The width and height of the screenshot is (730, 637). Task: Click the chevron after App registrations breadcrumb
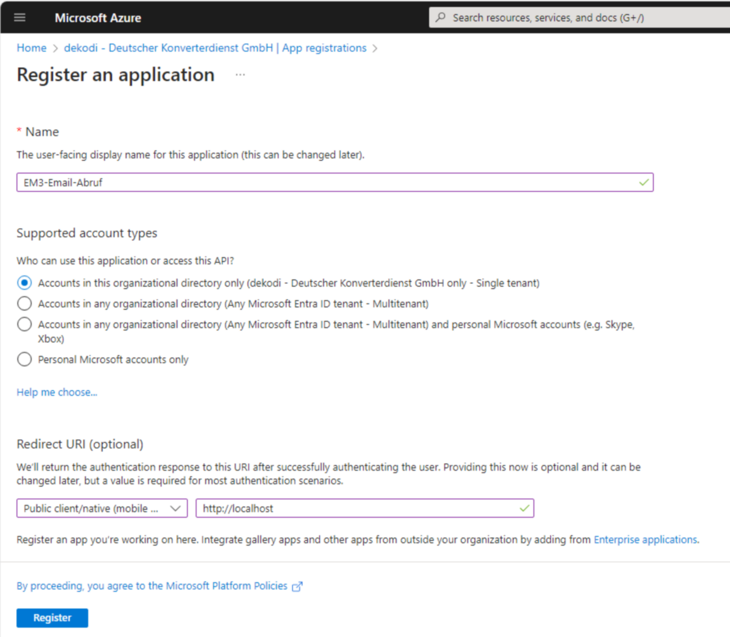pos(375,48)
